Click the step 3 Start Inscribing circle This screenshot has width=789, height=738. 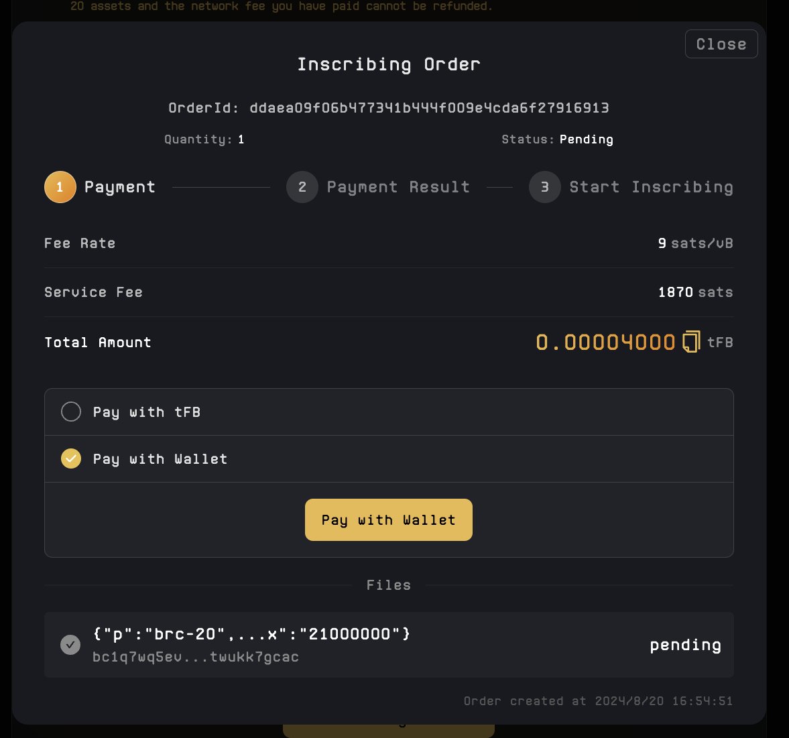(544, 187)
